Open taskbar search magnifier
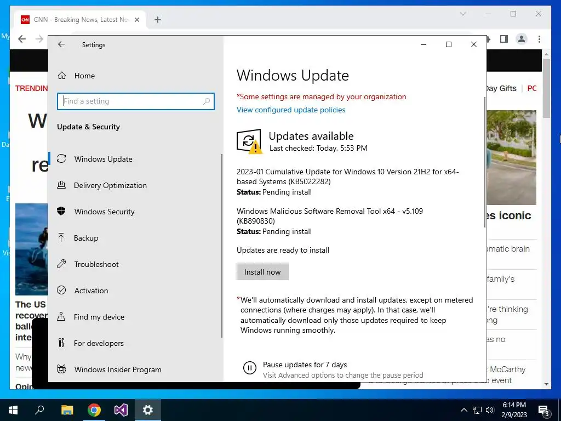561x421 pixels. click(39, 409)
